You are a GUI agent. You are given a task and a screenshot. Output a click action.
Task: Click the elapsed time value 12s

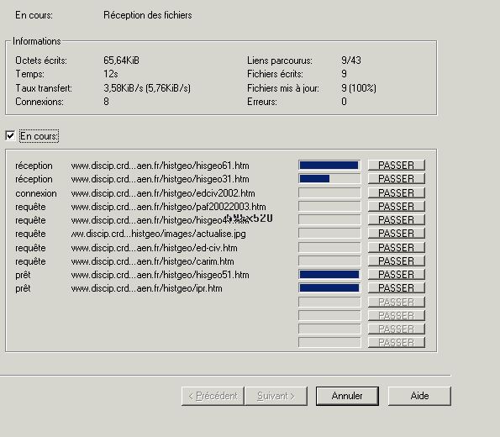coord(111,74)
